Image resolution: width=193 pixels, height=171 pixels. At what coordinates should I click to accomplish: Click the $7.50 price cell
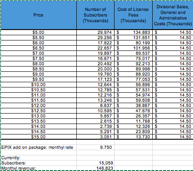[x=39, y=59]
